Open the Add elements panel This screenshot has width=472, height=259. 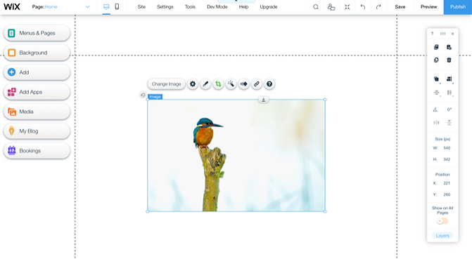(x=37, y=72)
